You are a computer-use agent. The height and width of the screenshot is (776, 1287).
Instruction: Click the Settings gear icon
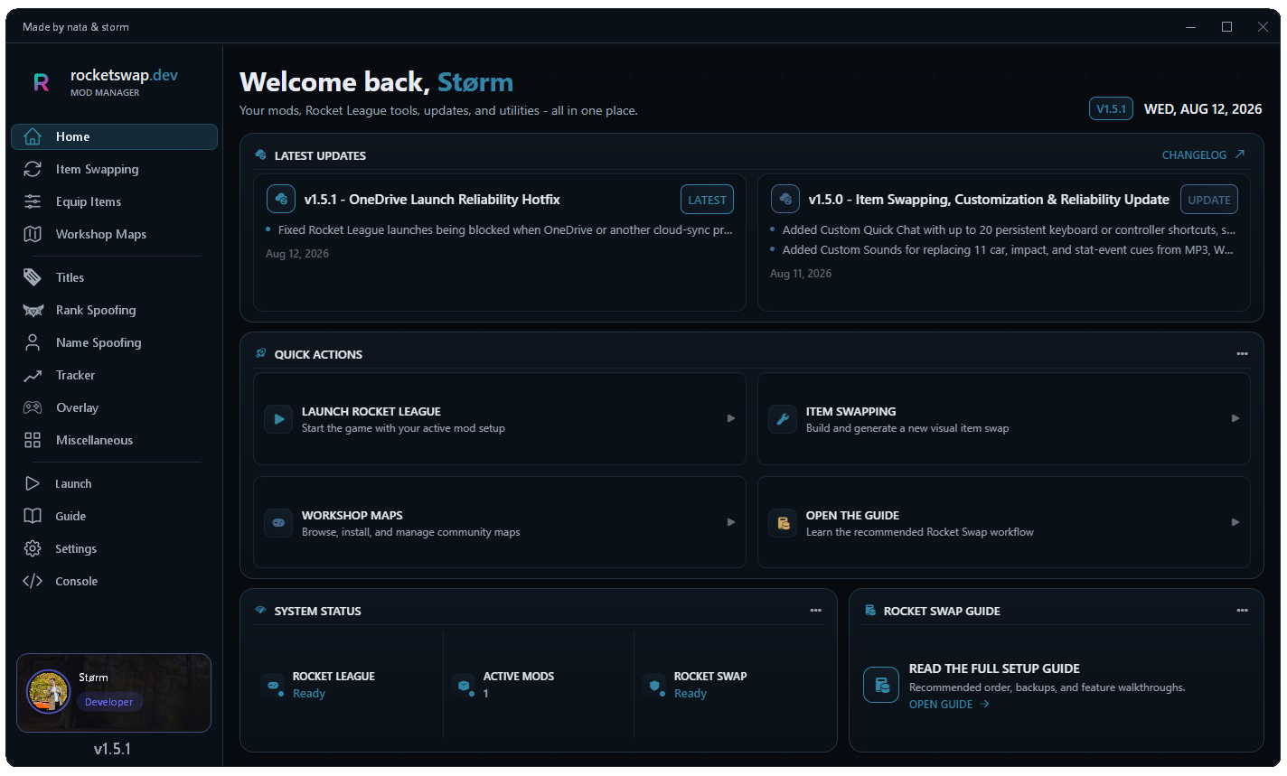(33, 548)
